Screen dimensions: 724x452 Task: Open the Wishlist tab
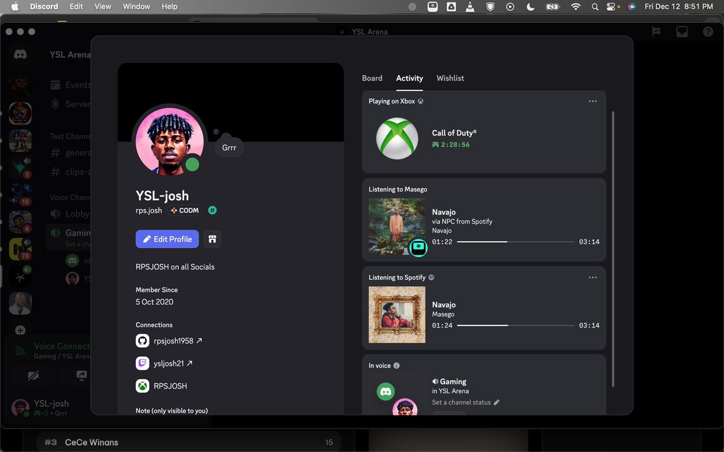click(x=451, y=78)
